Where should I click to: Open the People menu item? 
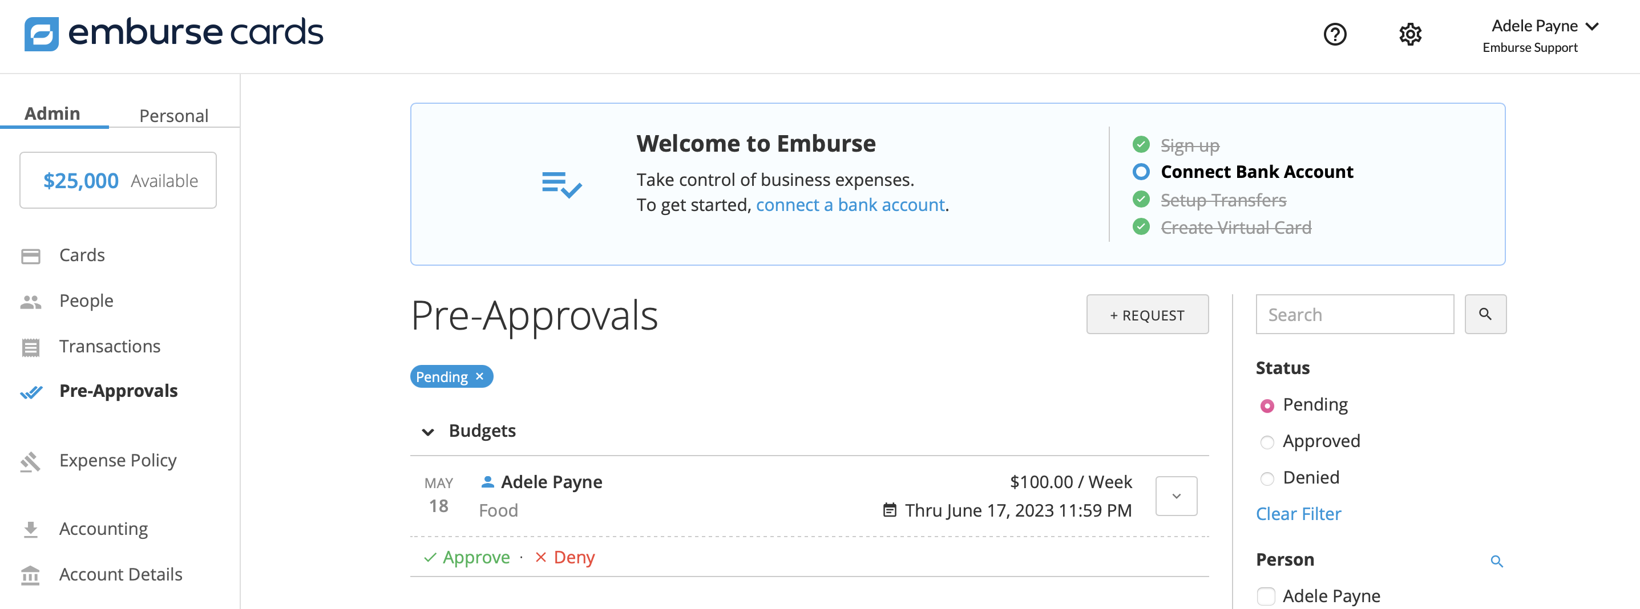[x=86, y=301]
